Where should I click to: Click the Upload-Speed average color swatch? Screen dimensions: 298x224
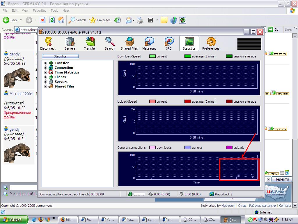point(188,101)
